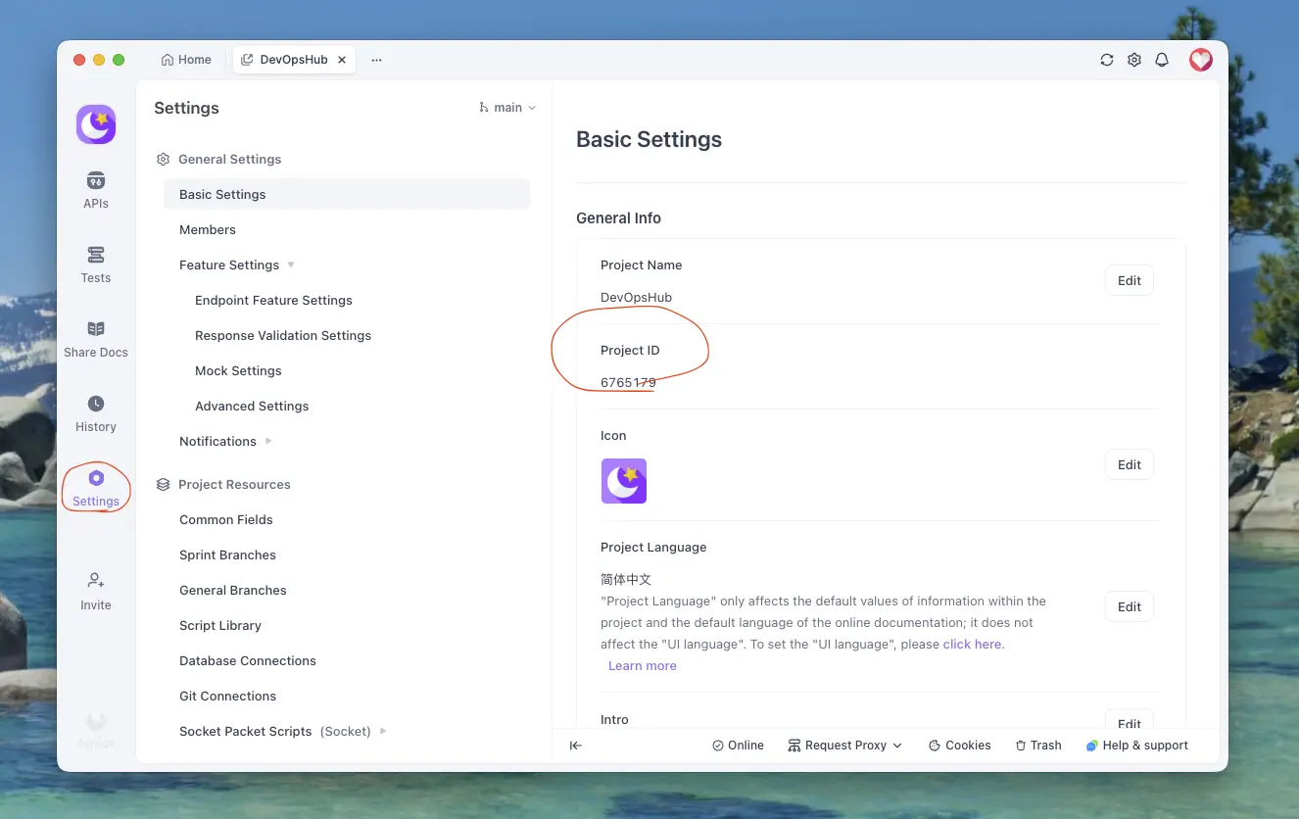Open Common Fields resource
Screen dimensions: 1299x819
click(x=226, y=519)
